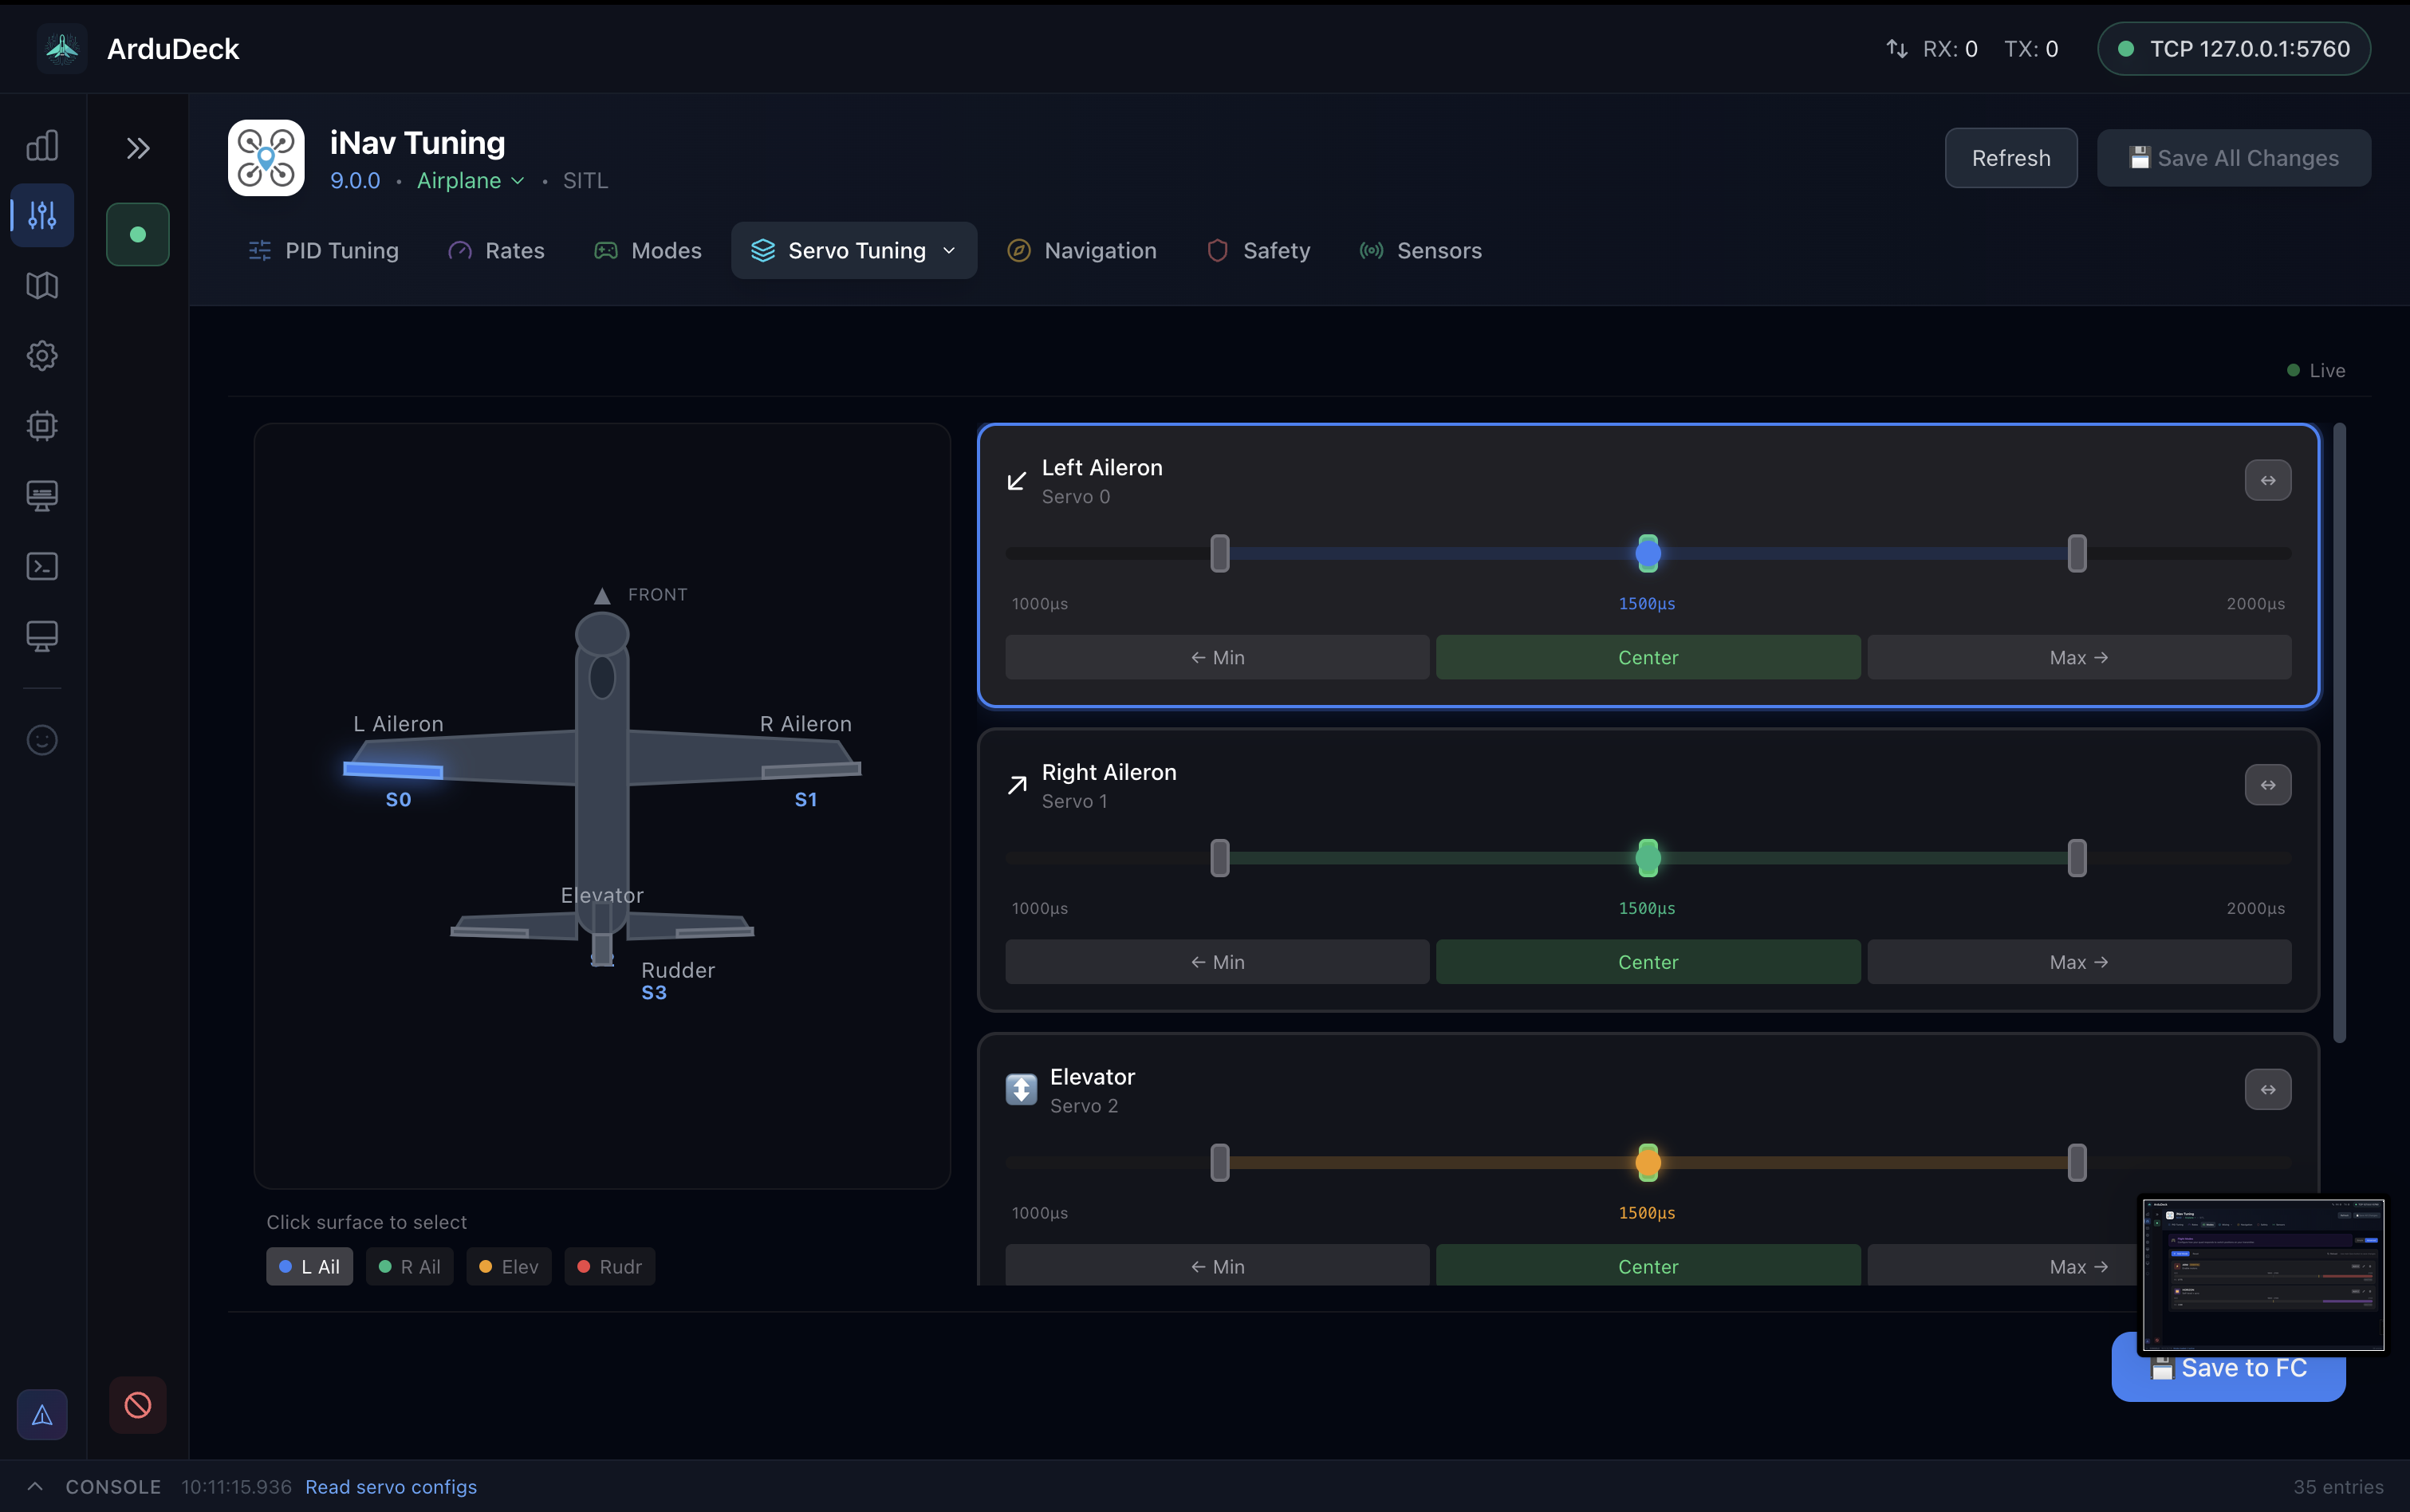Click Right Aileron maximum limit slider handle

click(2077, 858)
